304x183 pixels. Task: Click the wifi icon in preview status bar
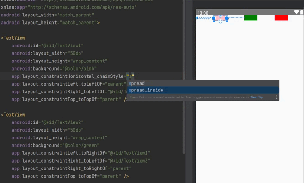[296, 12]
